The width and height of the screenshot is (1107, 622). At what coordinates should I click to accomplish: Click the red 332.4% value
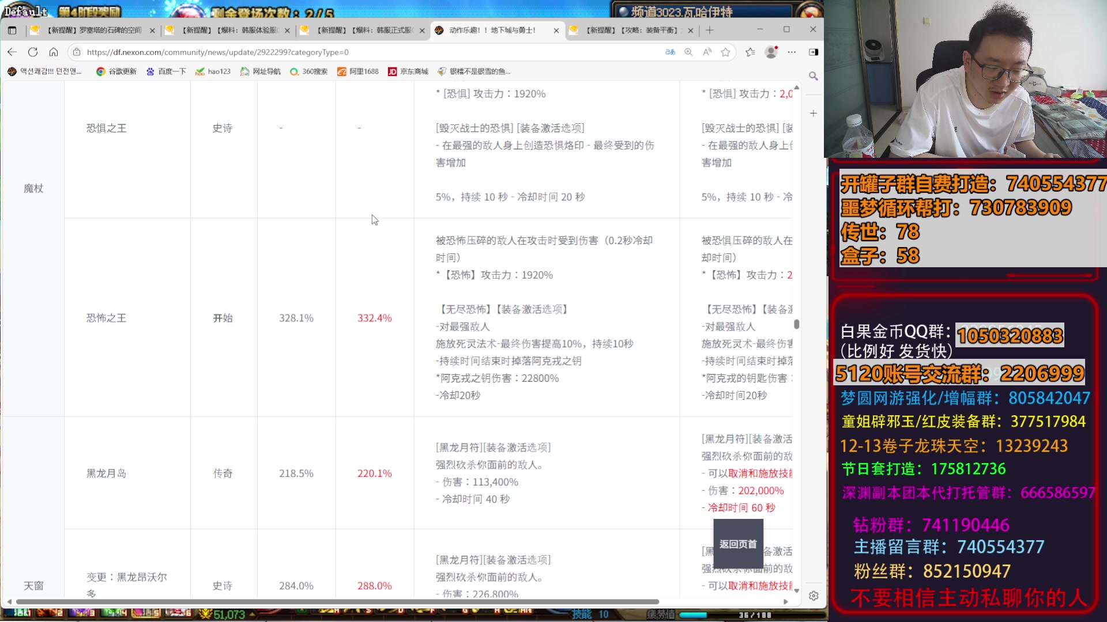pyautogui.click(x=374, y=318)
